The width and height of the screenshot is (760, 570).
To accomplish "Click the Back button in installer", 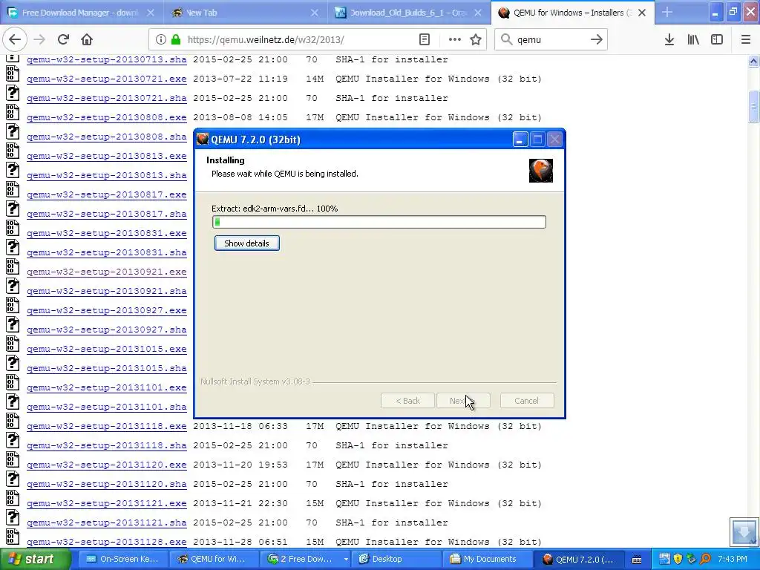I will (x=407, y=401).
